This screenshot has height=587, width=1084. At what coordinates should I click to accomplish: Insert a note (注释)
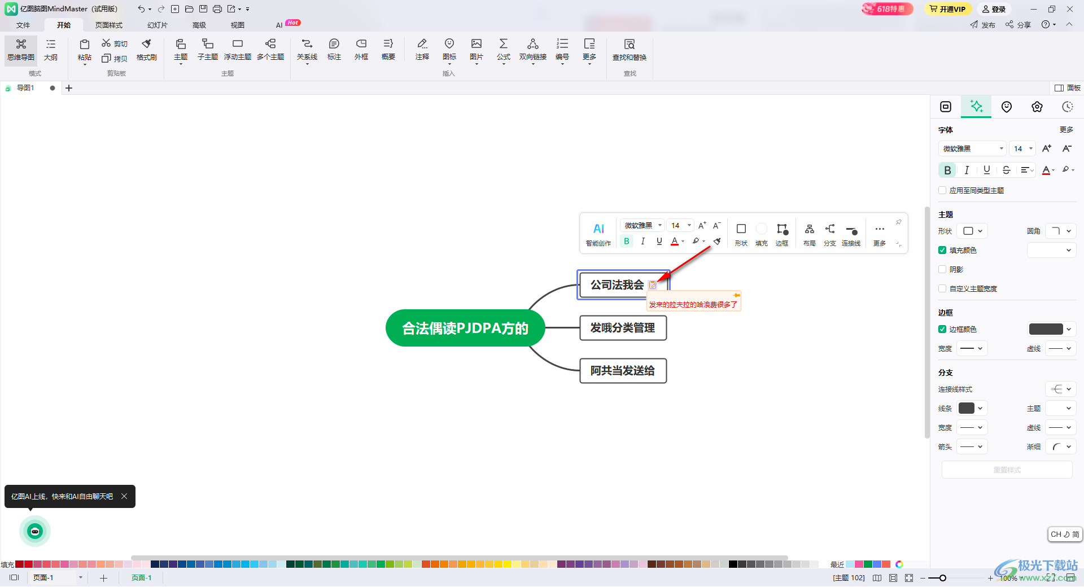(422, 50)
